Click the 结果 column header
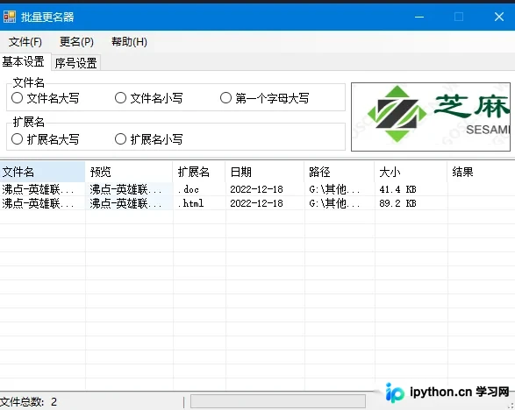515x410 pixels. (481, 172)
